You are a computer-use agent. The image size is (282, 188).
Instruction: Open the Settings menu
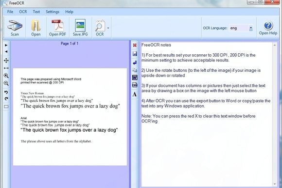point(53,12)
